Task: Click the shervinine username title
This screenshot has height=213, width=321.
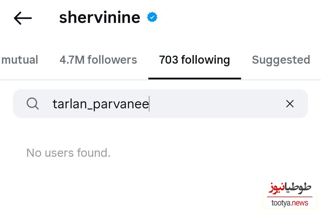Action: [100, 18]
